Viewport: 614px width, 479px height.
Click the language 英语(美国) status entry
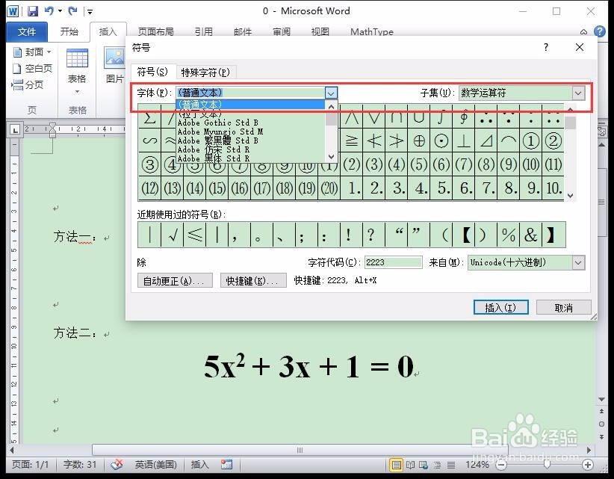pyautogui.click(x=156, y=465)
